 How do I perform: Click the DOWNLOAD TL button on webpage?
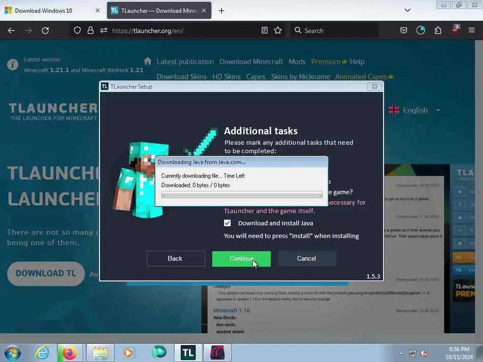(x=46, y=273)
